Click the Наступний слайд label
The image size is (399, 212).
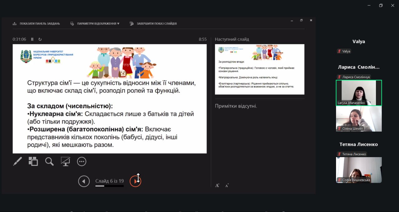[x=232, y=39]
